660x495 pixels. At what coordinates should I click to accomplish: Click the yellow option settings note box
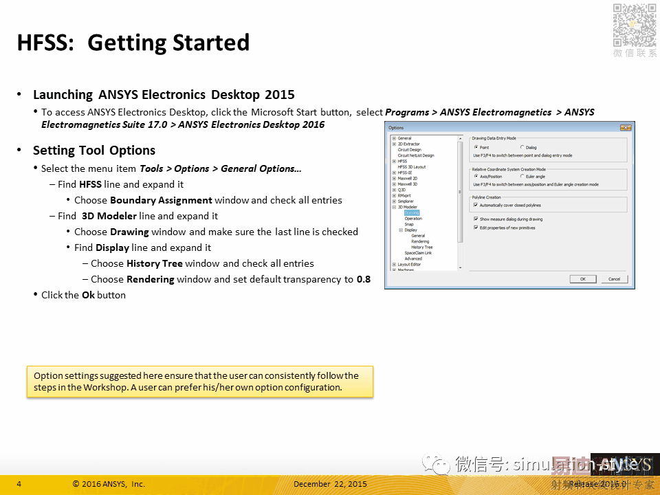tap(200, 382)
